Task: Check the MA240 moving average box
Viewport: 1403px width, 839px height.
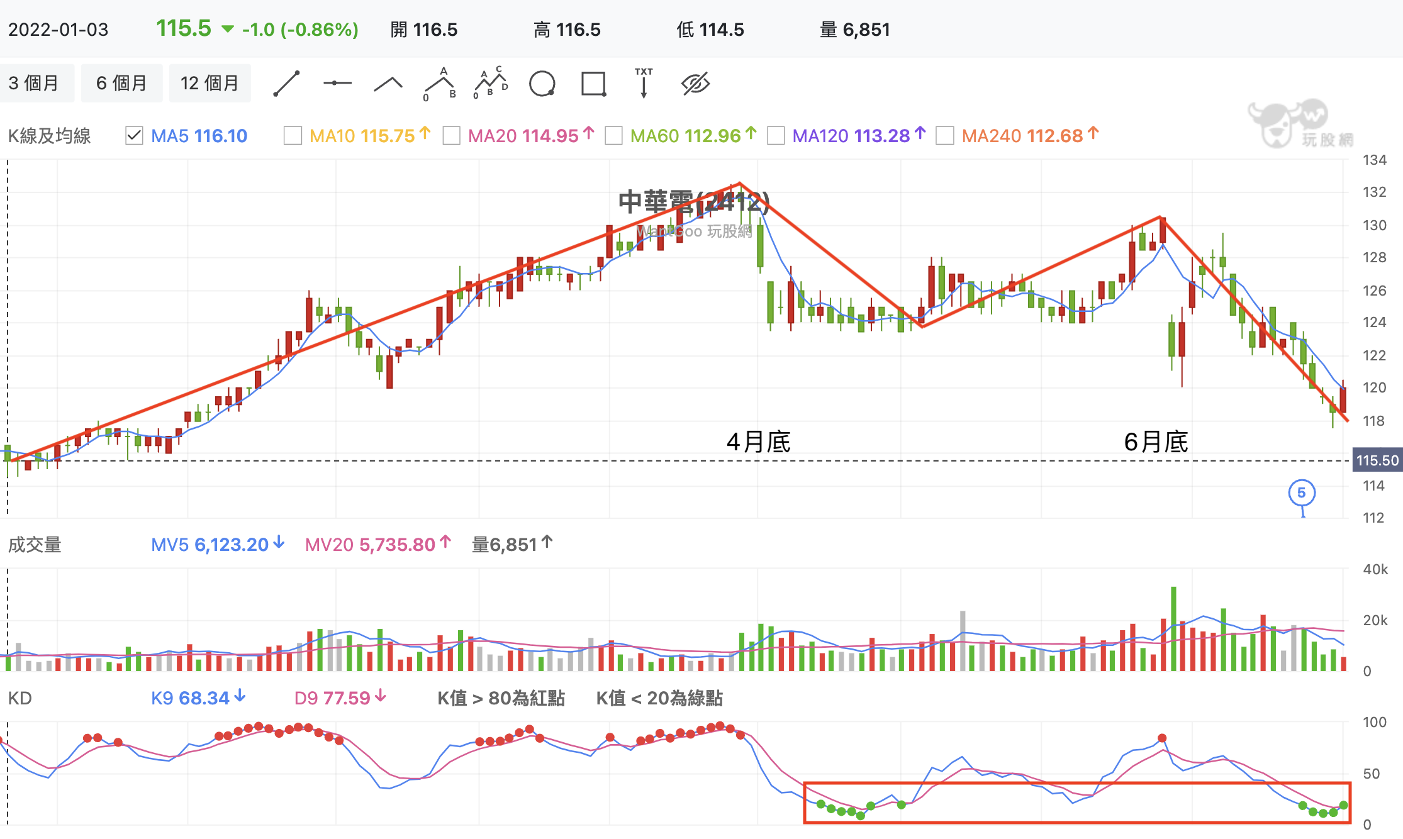Action: tap(944, 136)
